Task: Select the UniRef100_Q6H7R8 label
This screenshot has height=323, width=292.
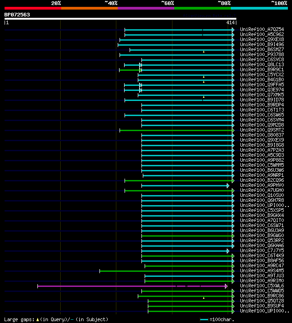Action: point(262,200)
